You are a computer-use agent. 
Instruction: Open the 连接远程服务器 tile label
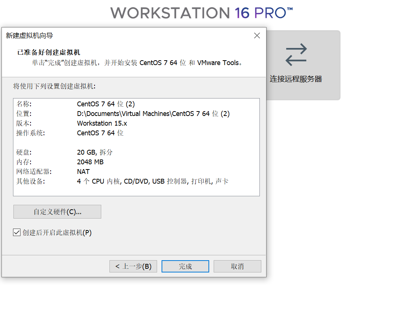coord(296,79)
